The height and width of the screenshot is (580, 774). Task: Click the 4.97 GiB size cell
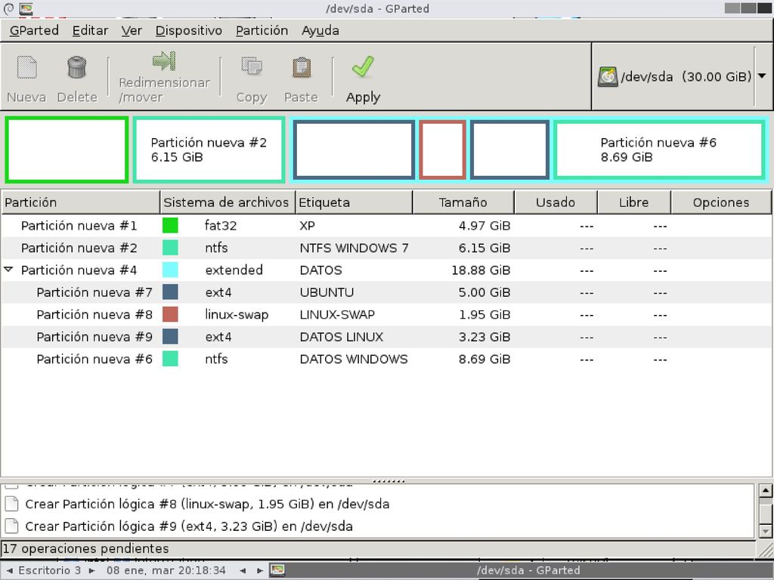pyautogui.click(x=485, y=225)
